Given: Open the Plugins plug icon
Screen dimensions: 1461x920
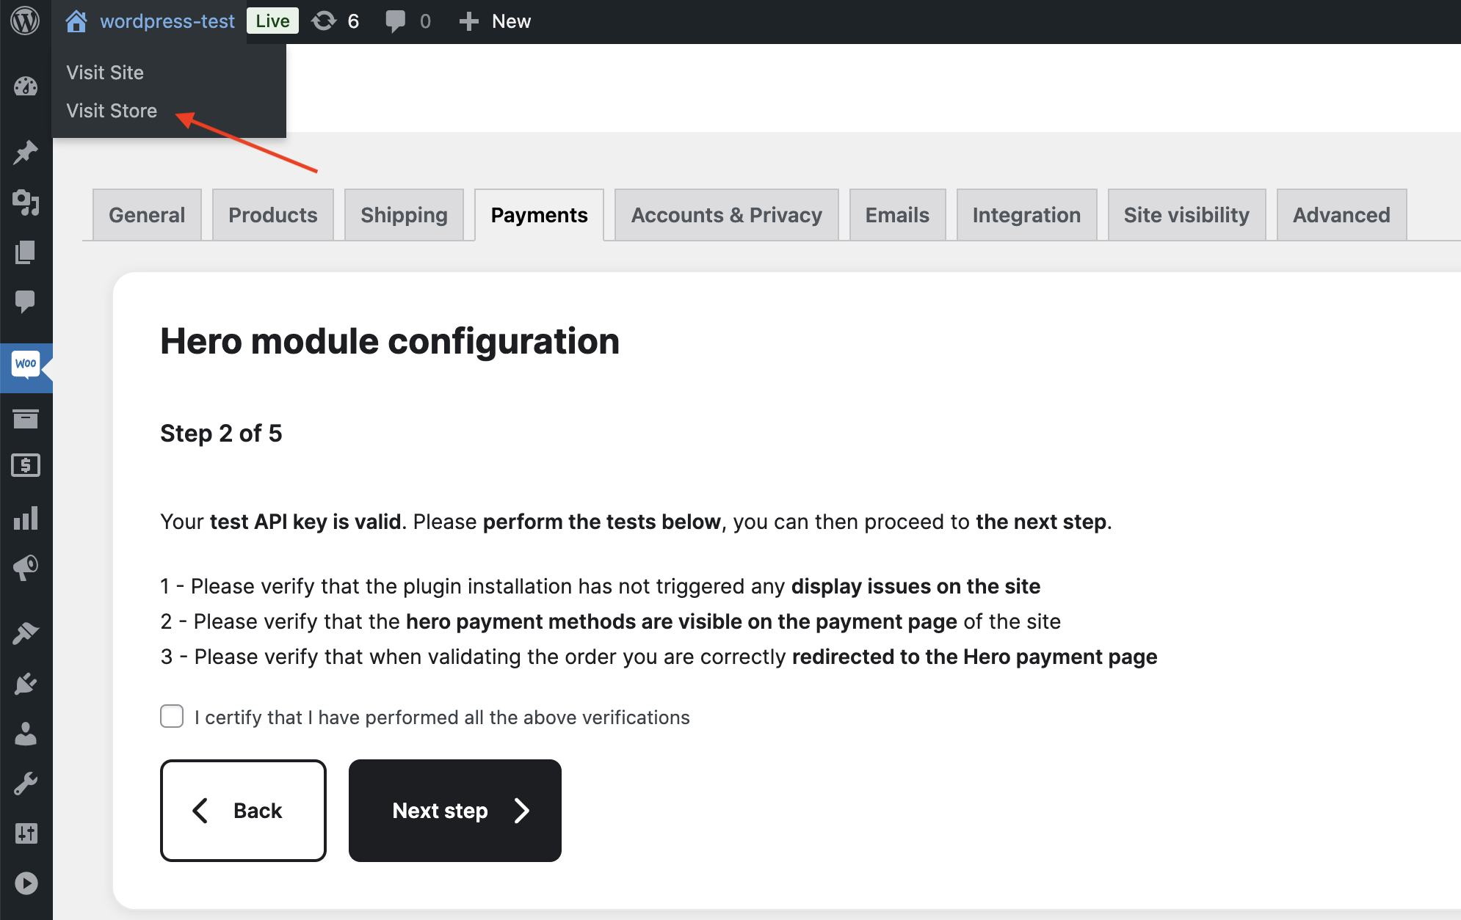Looking at the screenshot, I should coord(26,684).
